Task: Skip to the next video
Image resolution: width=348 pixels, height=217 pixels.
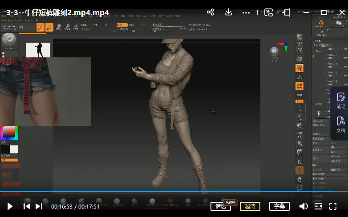Action: point(39,206)
